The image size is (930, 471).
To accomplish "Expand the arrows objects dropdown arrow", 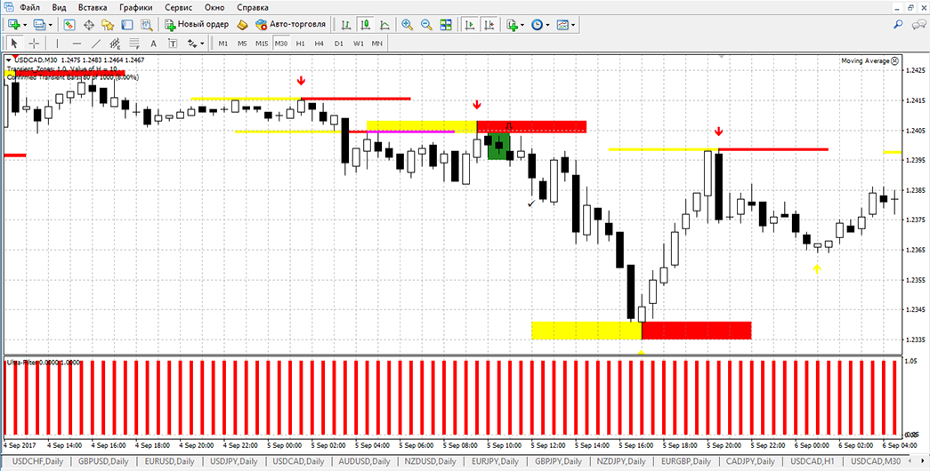I will pos(202,44).
